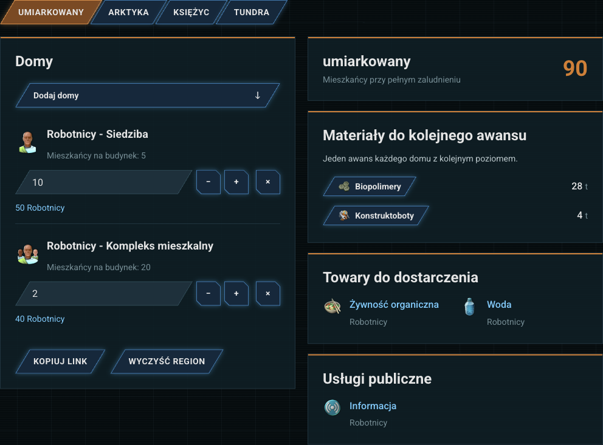This screenshot has width=603, height=445.
Task: Click the Kompleks mieszkalny count field
Action: click(104, 294)
